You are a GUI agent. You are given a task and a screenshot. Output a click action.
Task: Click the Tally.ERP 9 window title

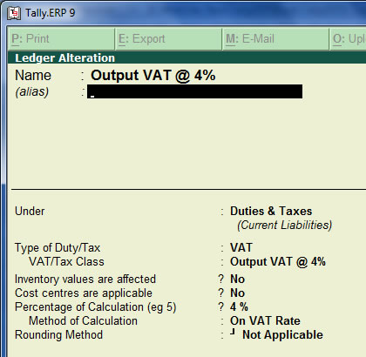[50, 13]
